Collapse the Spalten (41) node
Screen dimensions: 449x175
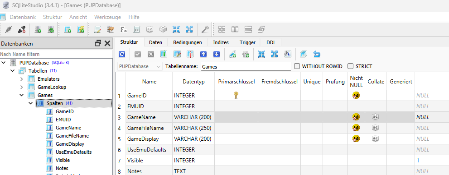[31, 103]
